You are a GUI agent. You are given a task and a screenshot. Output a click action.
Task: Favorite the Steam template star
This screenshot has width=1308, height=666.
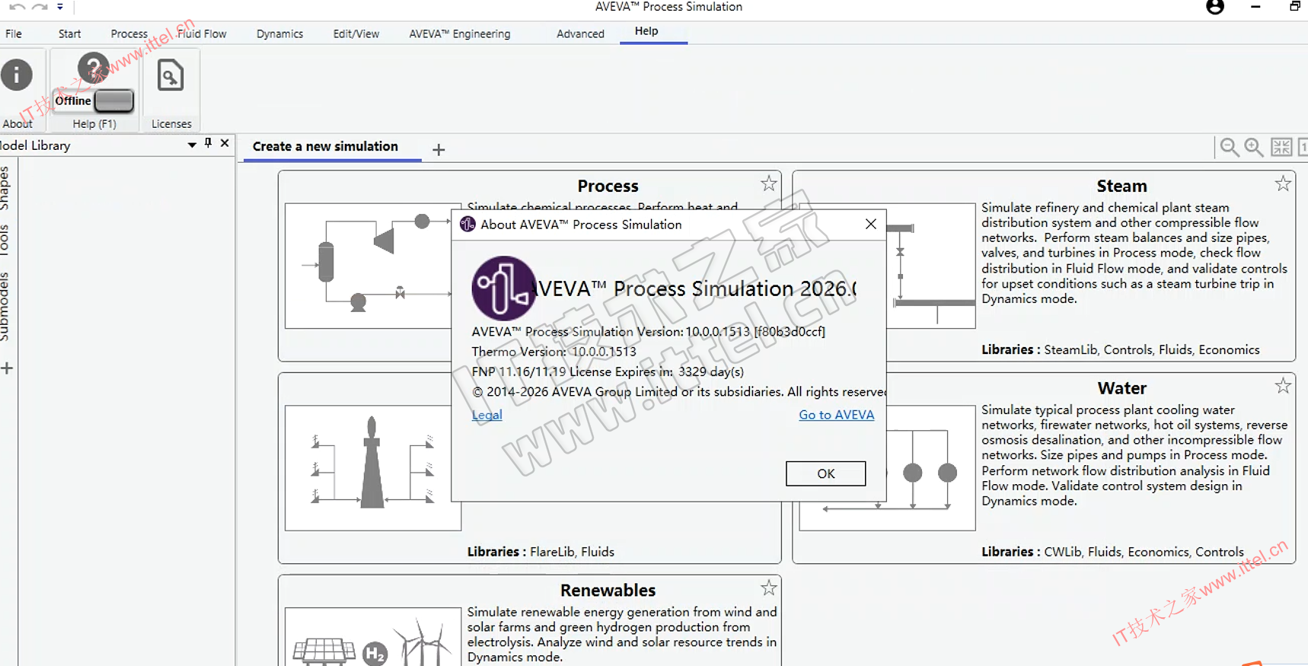pos(1283,183)
